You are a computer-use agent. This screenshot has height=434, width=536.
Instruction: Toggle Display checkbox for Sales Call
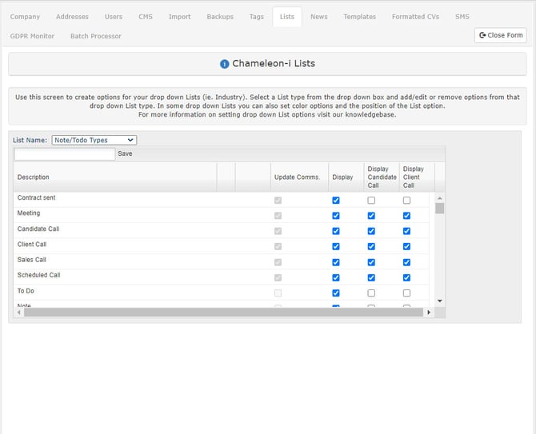(x=336, y=262)
